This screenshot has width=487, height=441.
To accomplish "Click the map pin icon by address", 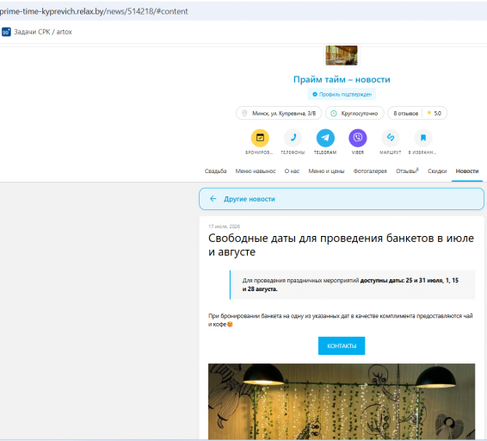I will pos(244,113).
